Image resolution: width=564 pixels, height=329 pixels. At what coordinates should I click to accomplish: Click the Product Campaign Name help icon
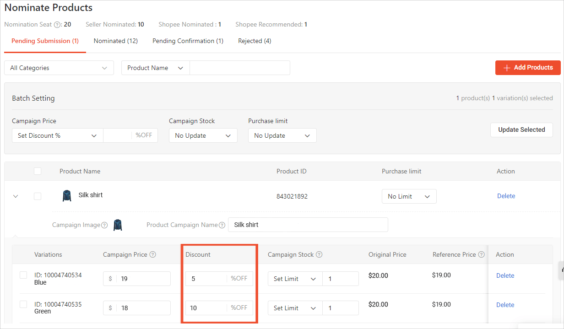tap(222, 225)
